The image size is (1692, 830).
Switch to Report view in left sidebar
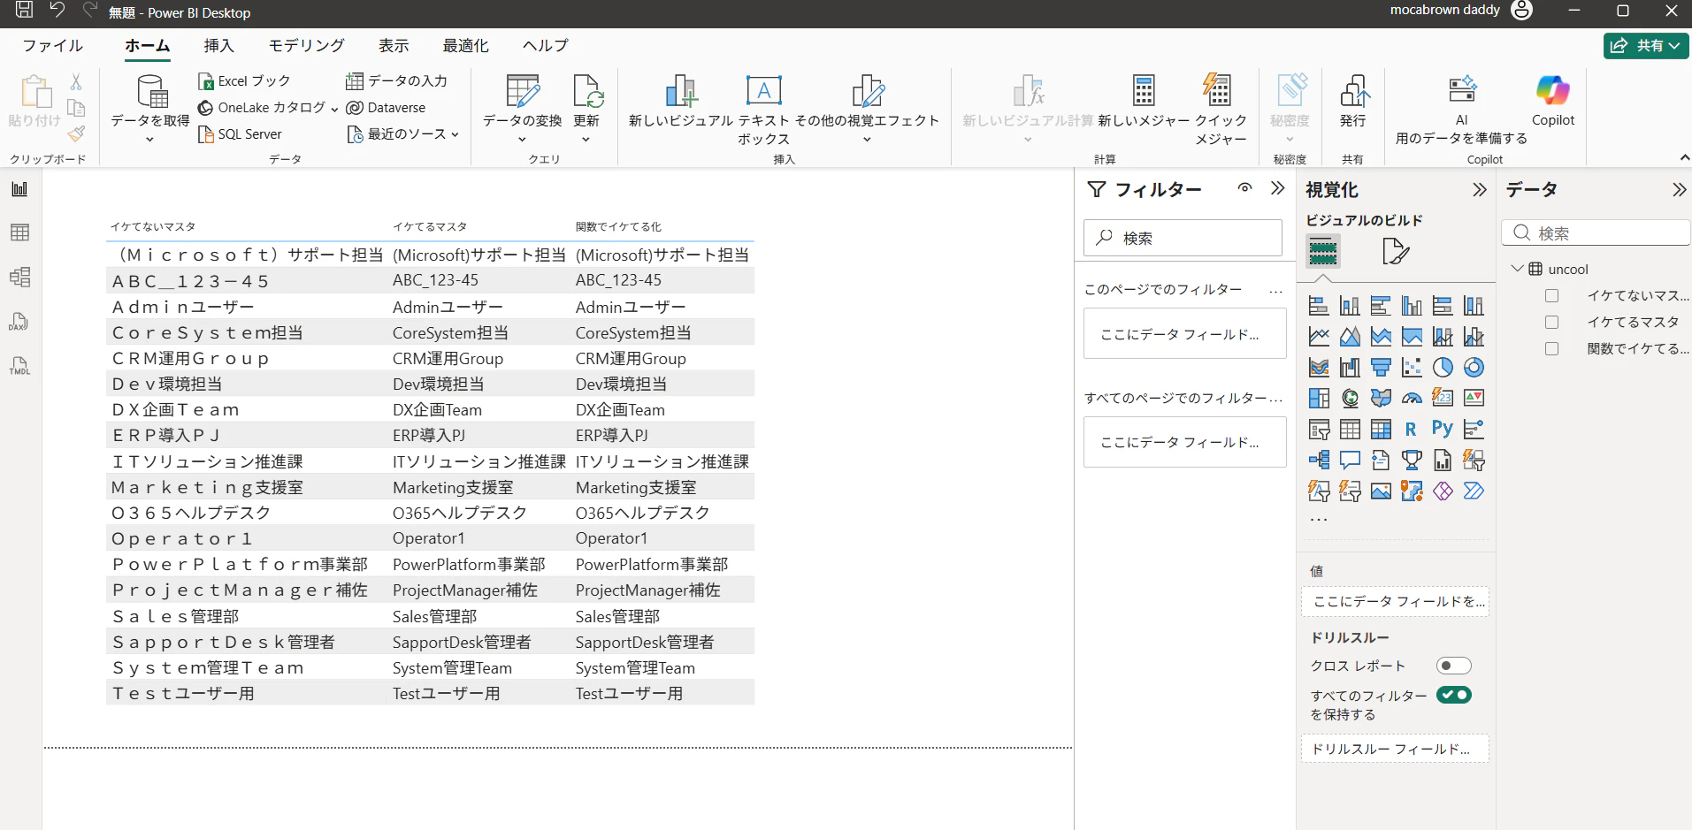[19, 188]
